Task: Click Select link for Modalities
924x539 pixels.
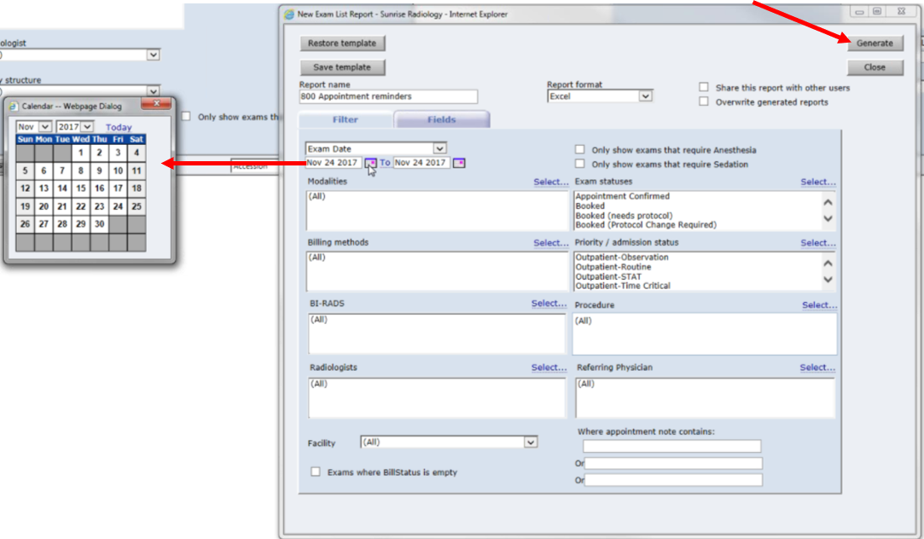Action: pyautogui.click(x=550, y=182)
